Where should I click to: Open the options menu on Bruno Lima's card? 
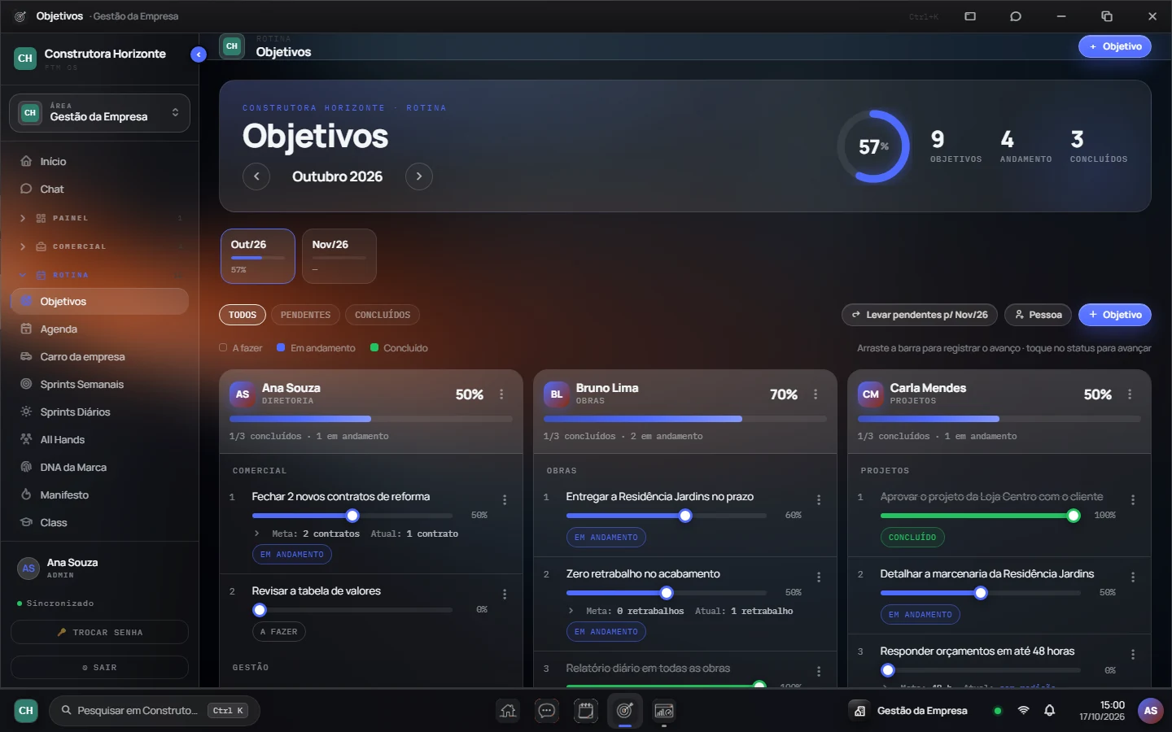point(816,394)
